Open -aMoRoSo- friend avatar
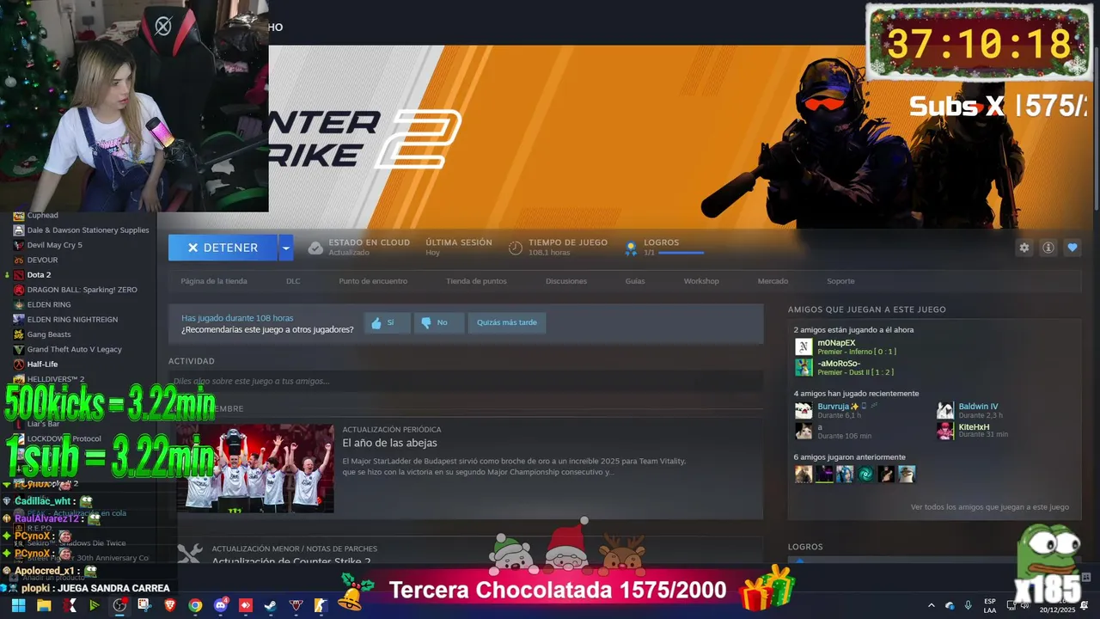This screenshot has width=1100, height=619. (804, 367)
